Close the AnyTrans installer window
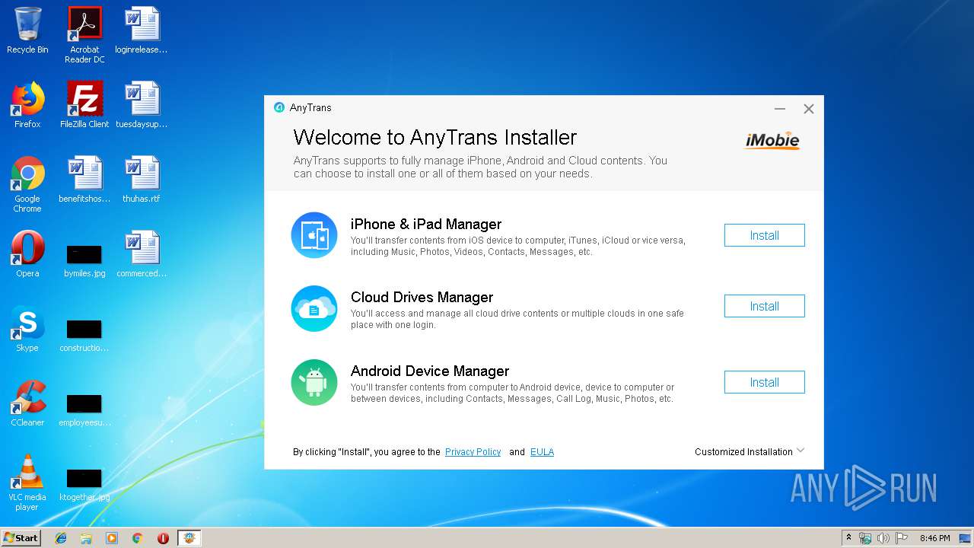Image resolution: width=974 pixels, height=548 pixels. (x=809, y=109)
